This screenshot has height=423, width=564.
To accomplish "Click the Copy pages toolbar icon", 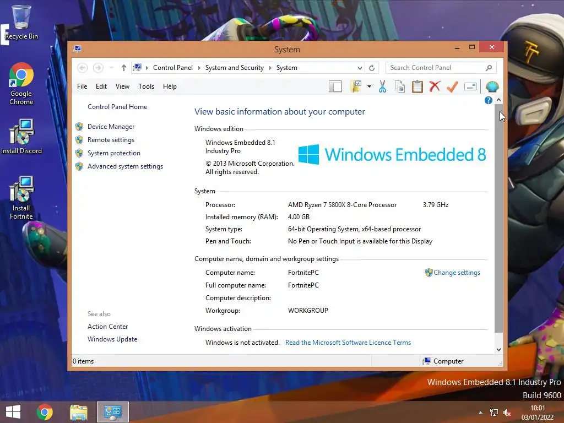I will [400, 86].
